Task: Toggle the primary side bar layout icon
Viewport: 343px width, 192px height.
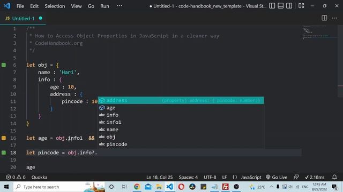Action: tap(272, 6)
